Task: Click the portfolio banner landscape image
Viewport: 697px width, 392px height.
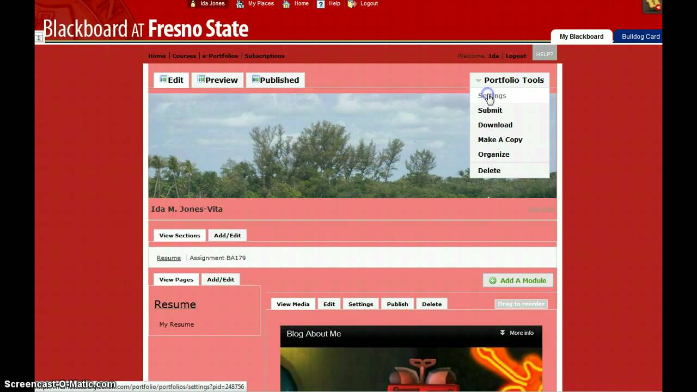Action: (x=352, y=146)
